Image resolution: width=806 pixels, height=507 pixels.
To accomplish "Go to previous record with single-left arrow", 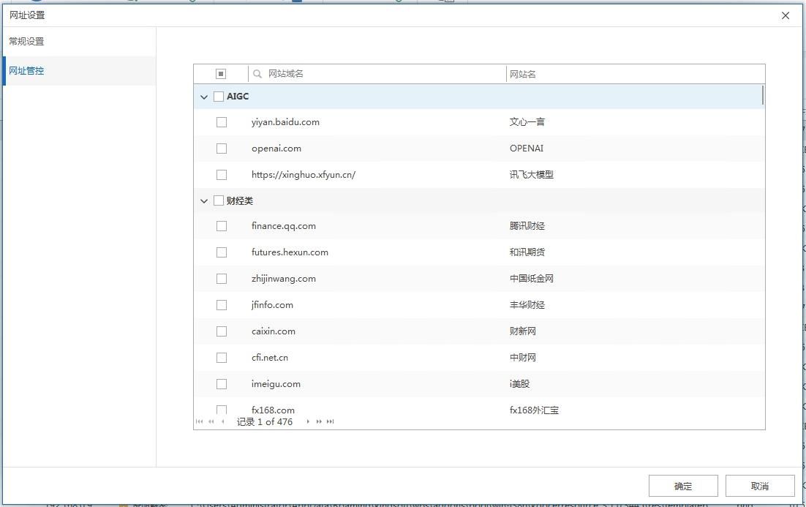I will [222, 421].
